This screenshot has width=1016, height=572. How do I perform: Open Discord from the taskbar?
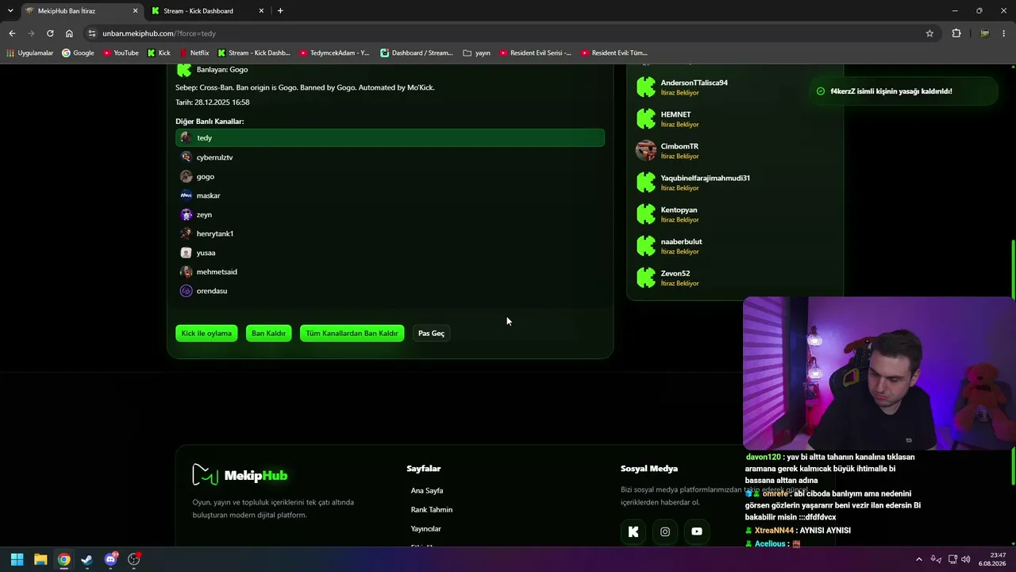tap(110, 559)
